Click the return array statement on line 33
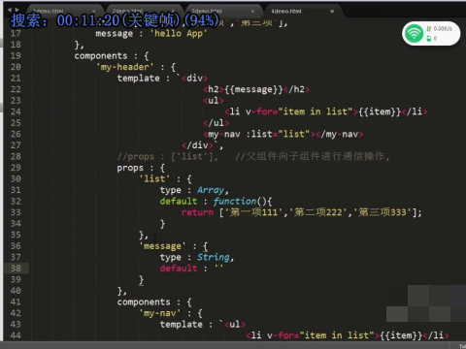The image size is (466, 349). pos(302,212)
